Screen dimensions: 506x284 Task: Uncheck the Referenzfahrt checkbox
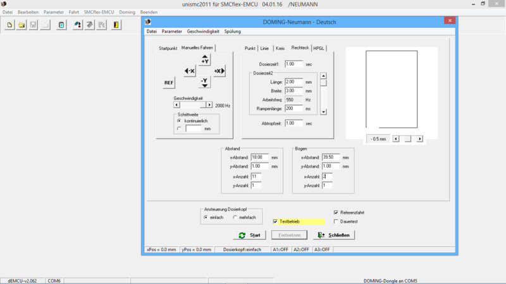[x=336, y=213]
